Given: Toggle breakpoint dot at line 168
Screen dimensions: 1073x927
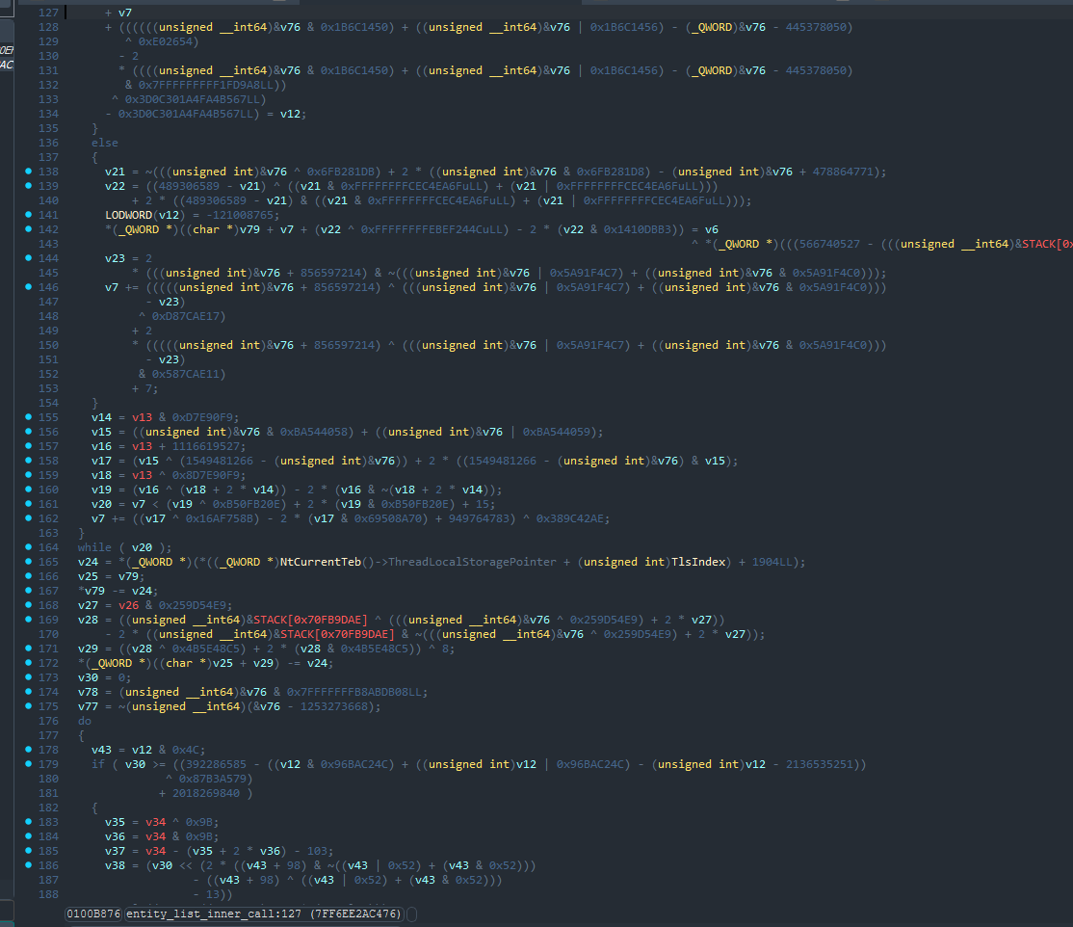Looking at the screenshot, I should (29, 605).
